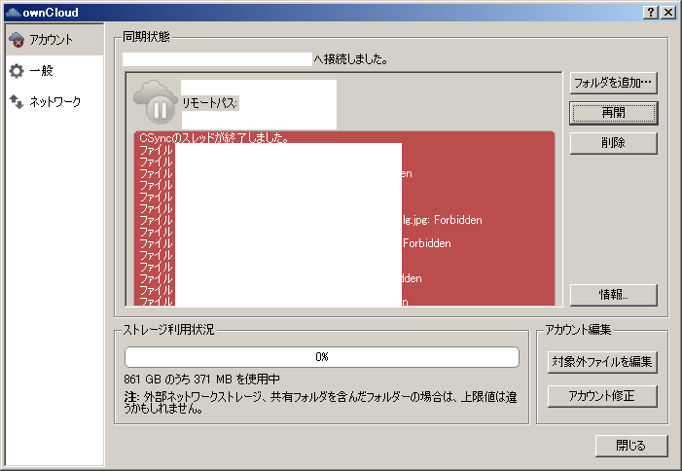Click the ownCloud title bar logo

(x=13, y=13)
